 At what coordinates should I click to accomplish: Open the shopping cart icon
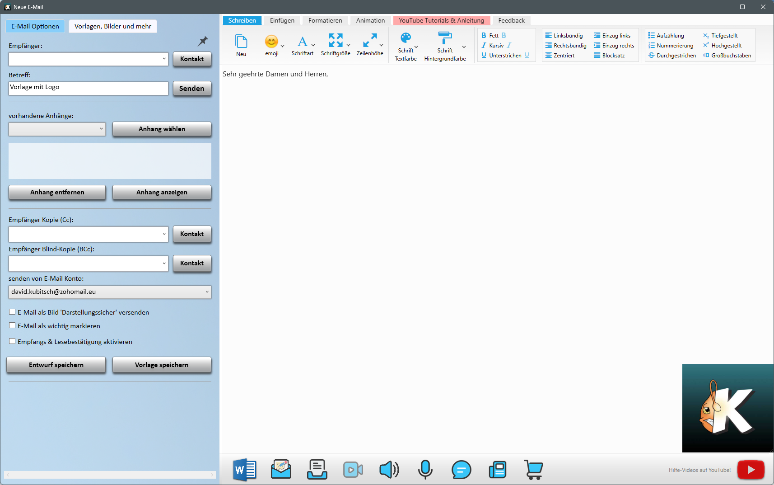tap(533, 470)
